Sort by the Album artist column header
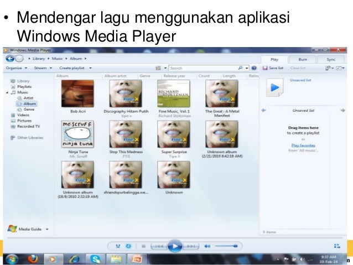This screenshot has width=353, height=265. click(115, 76)
